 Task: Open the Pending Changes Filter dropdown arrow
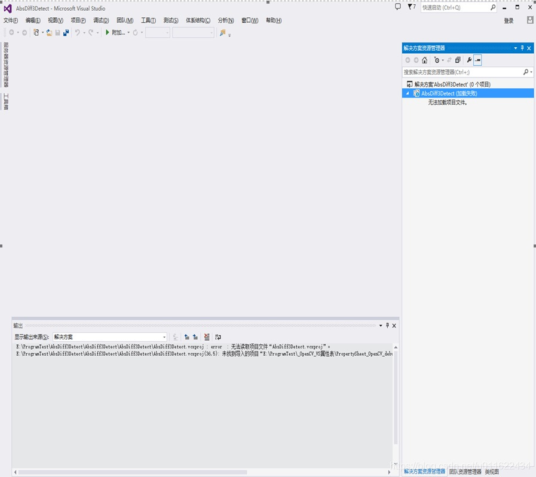443,60
